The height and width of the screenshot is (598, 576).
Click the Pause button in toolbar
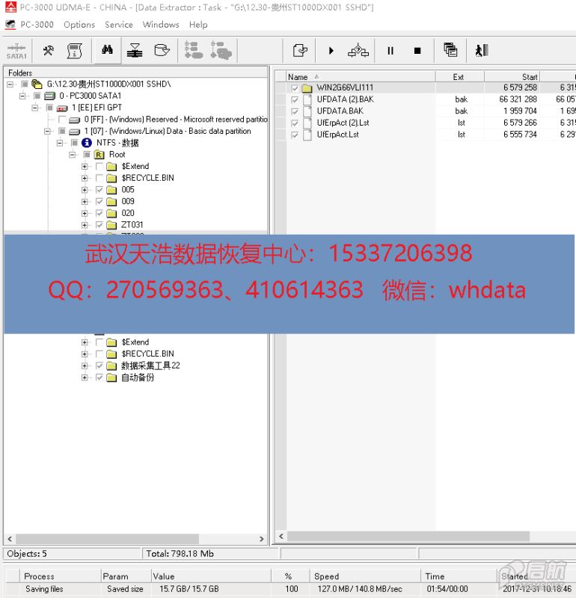click(390, 51)
